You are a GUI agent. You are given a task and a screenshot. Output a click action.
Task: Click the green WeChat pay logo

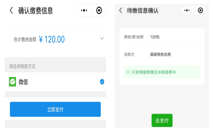(12, 82)
